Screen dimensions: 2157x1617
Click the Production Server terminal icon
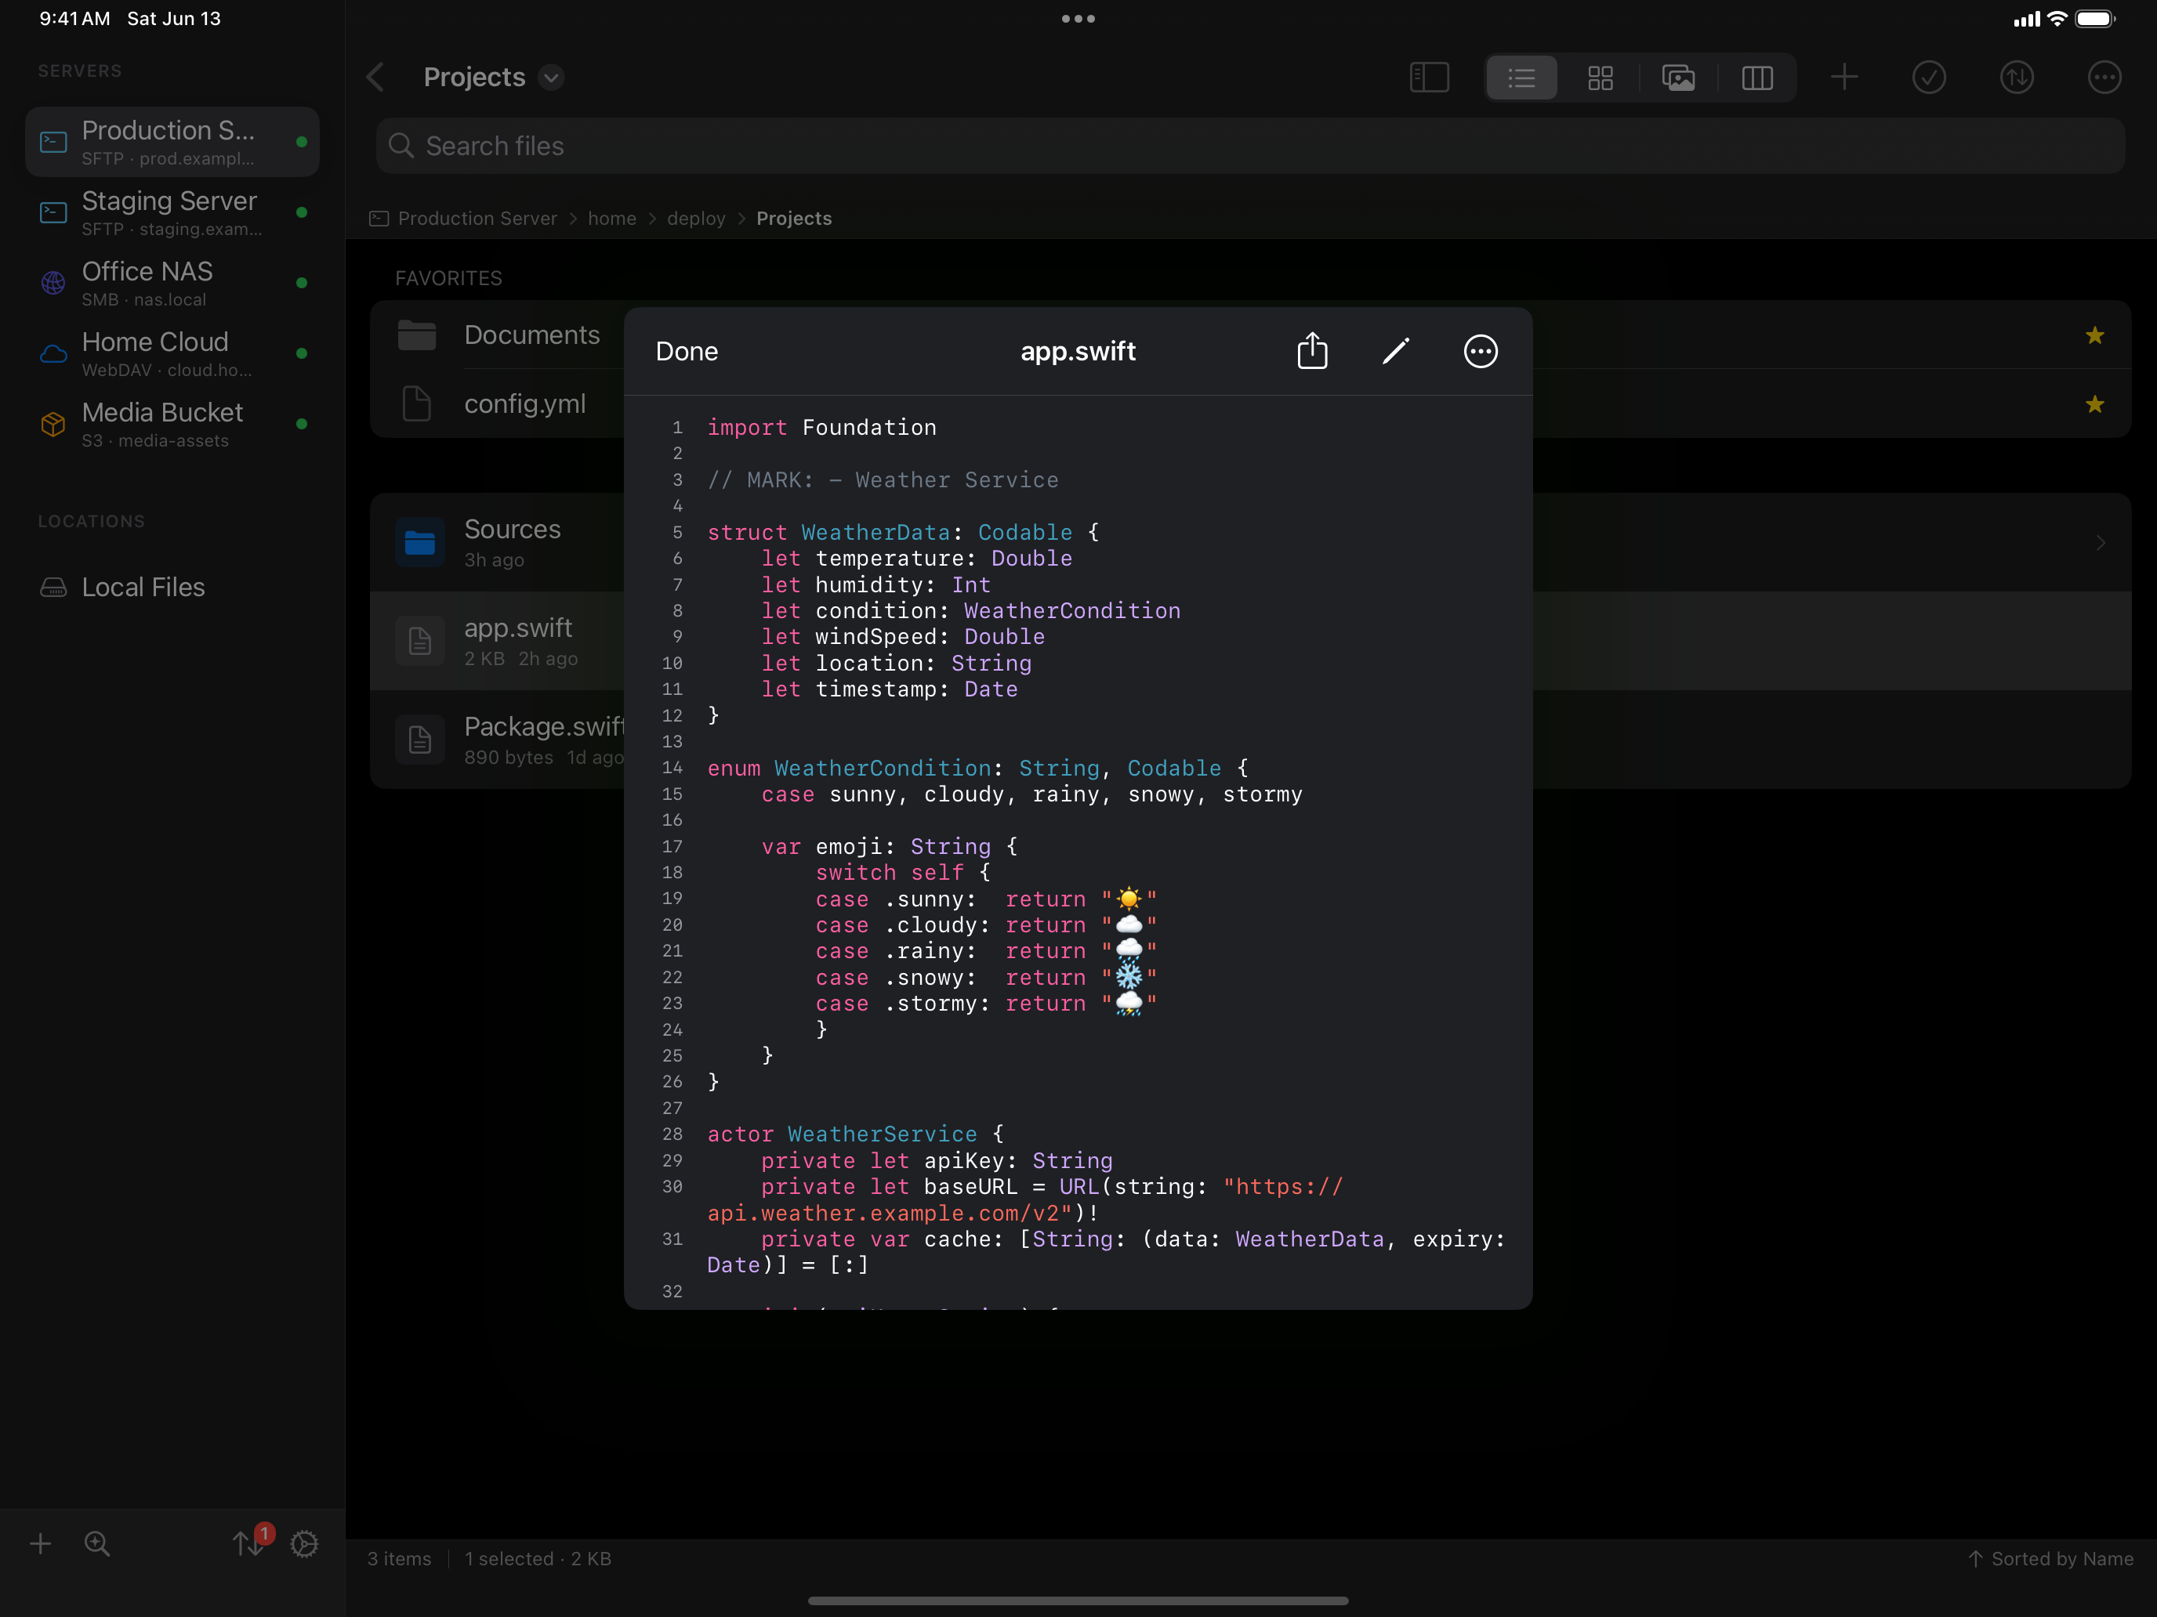pos(53,143)
